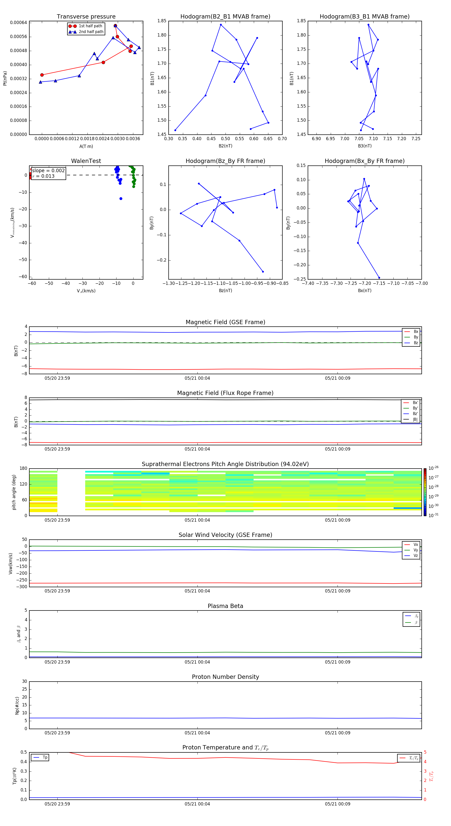
Task: Click the lowest blue outlier point in WalenTest
Action: coord(121,199)
